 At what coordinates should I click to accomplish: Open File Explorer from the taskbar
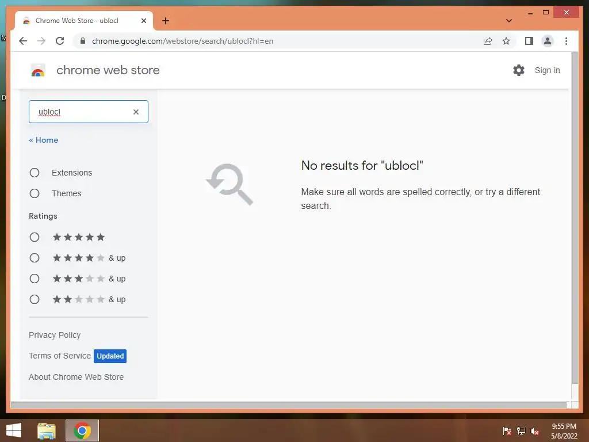pos(47,430)
